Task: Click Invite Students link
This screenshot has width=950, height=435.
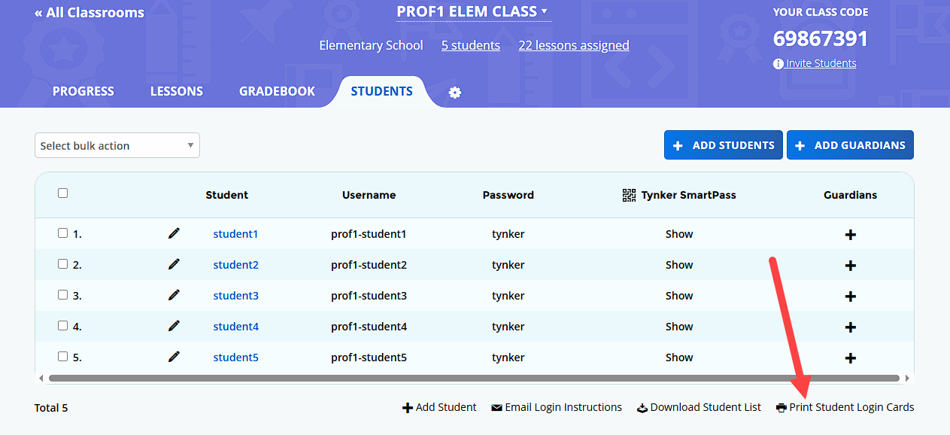Action: coord(821,63)
